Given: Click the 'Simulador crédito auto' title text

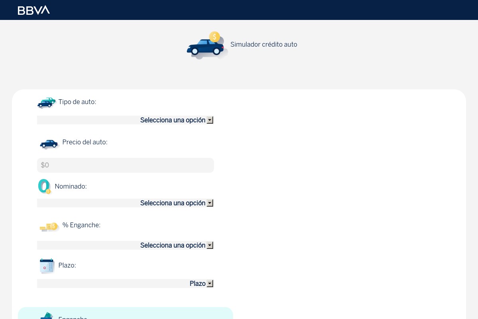Looking at the screenshot, I should point(264,44).
